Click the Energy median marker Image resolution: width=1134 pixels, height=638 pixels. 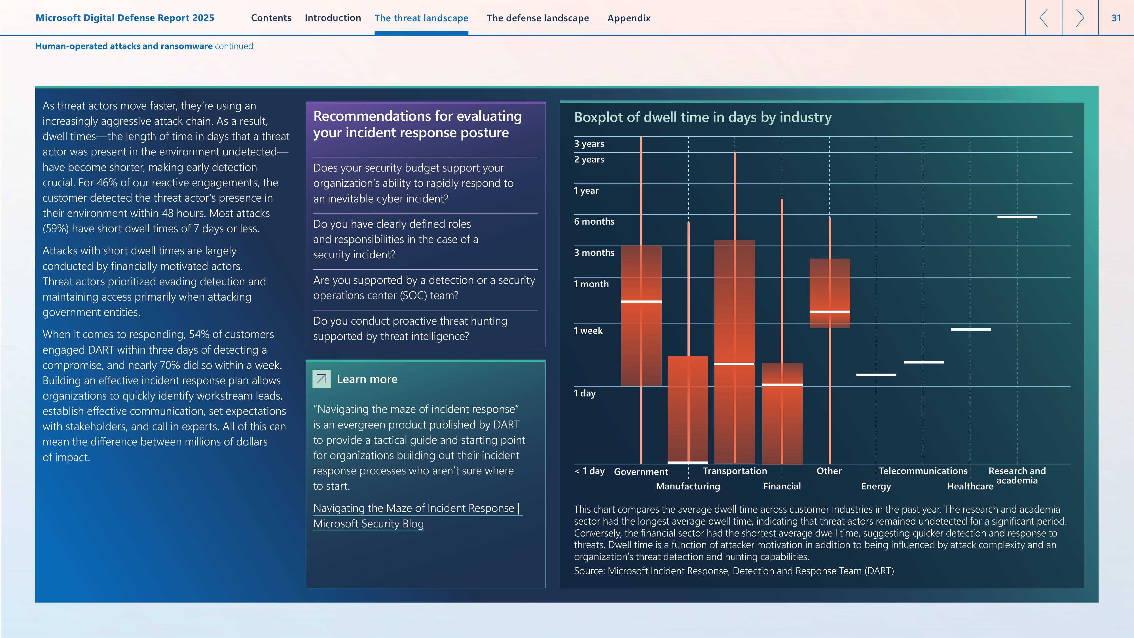(x=876, y=375)
